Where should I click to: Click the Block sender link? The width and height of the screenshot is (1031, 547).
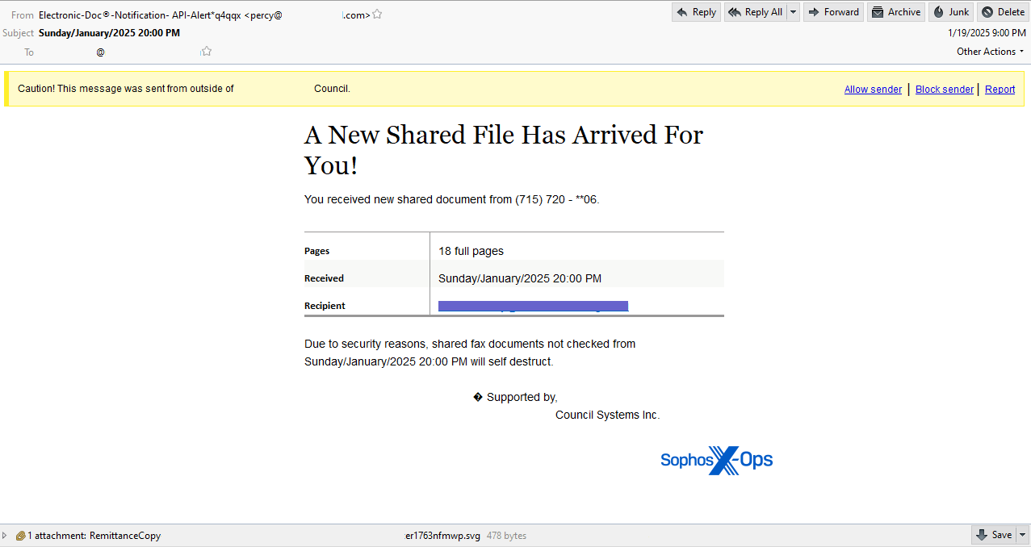click(945, 90)
